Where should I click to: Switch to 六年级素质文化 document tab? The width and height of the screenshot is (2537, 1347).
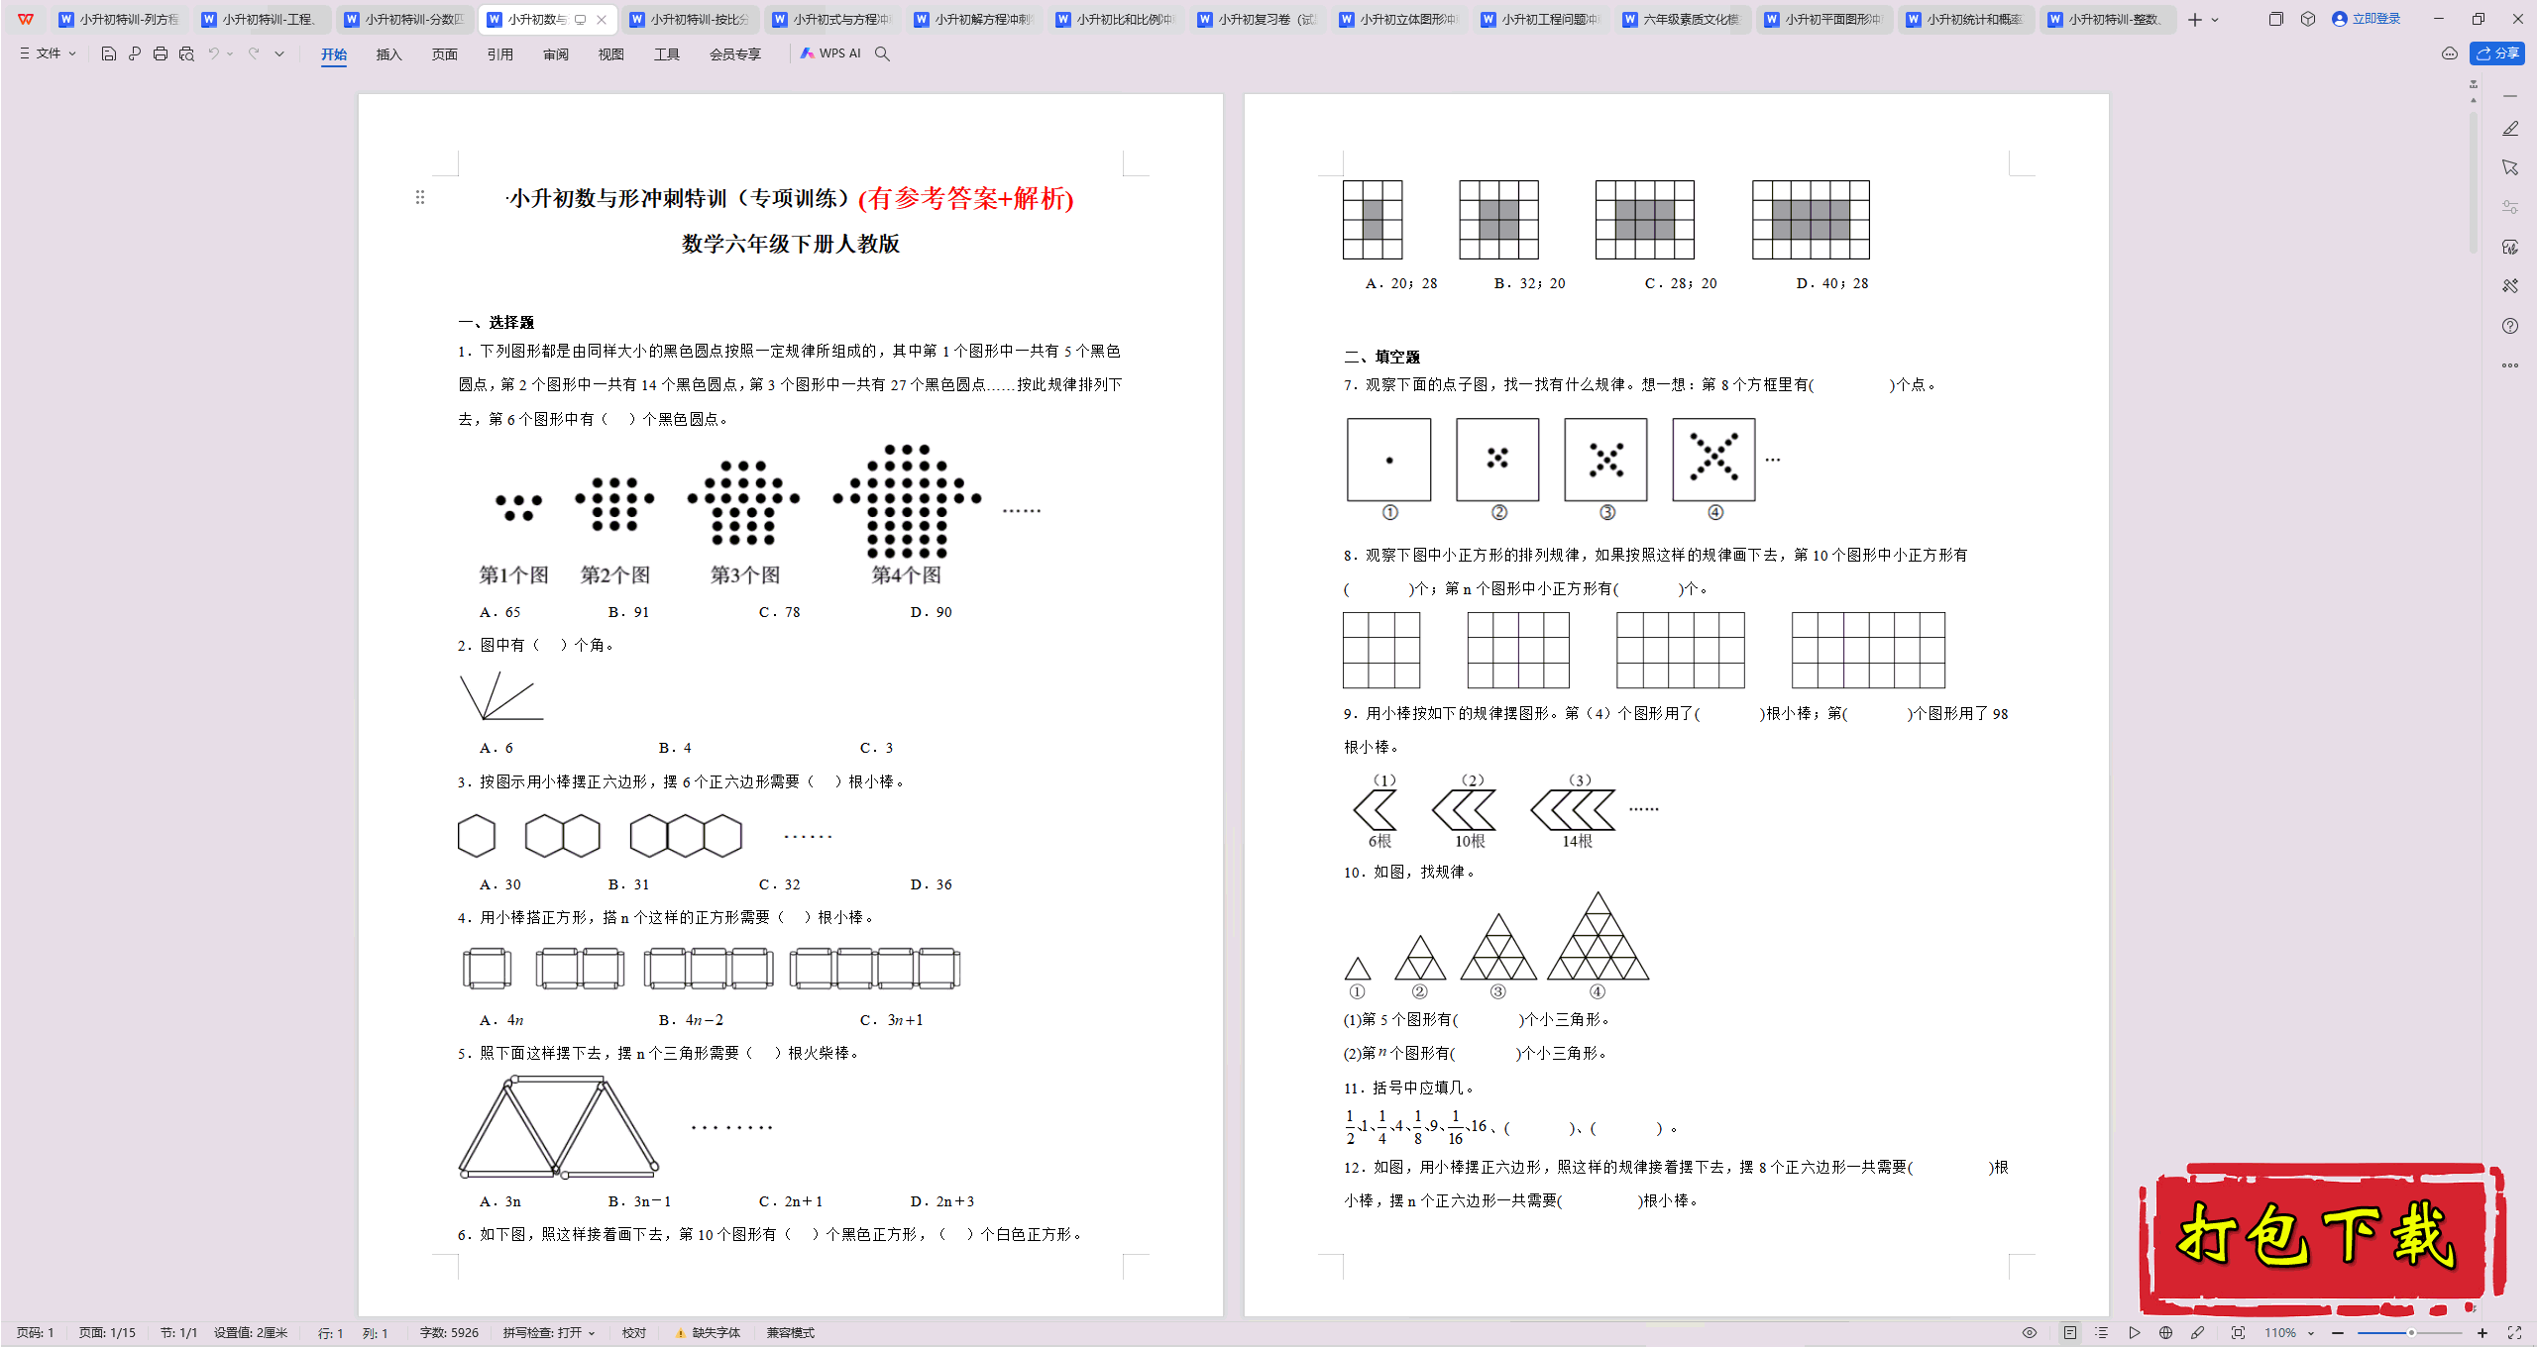[1685, 19]
